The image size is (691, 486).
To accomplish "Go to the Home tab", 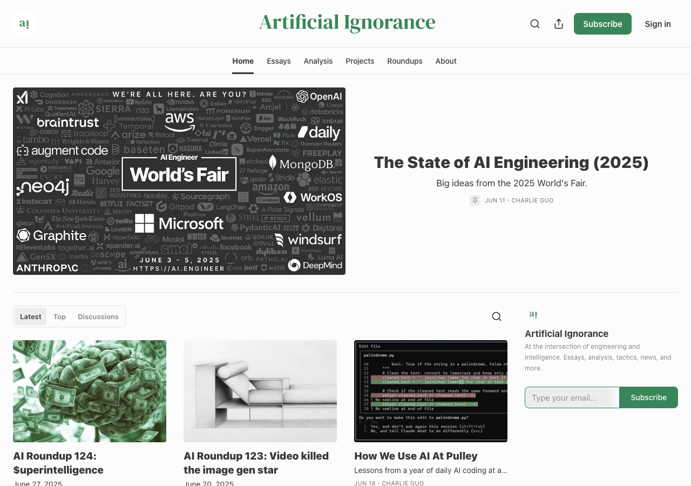I will coord(243,61).
